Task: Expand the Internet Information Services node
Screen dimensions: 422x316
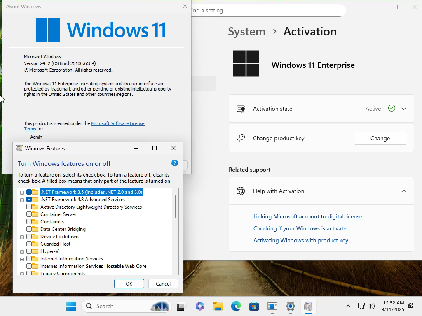Action: pos(22,259)
